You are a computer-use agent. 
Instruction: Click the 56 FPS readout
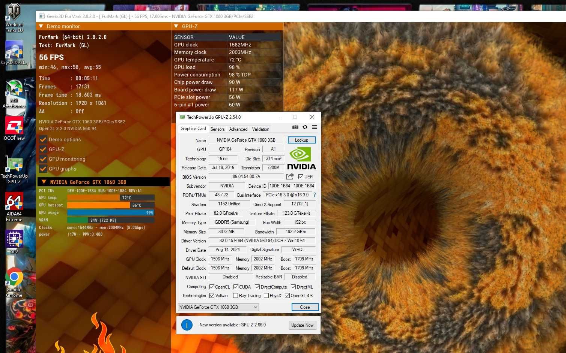point(51,57)
